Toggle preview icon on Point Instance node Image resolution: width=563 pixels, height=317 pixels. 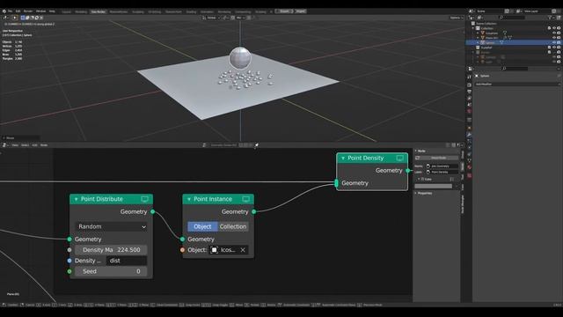point(246,199)
